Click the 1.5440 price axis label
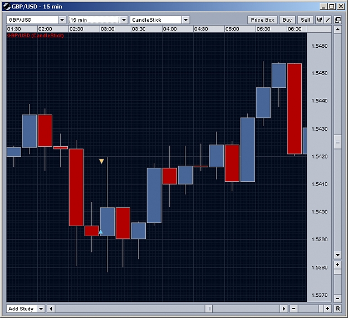 320,101
